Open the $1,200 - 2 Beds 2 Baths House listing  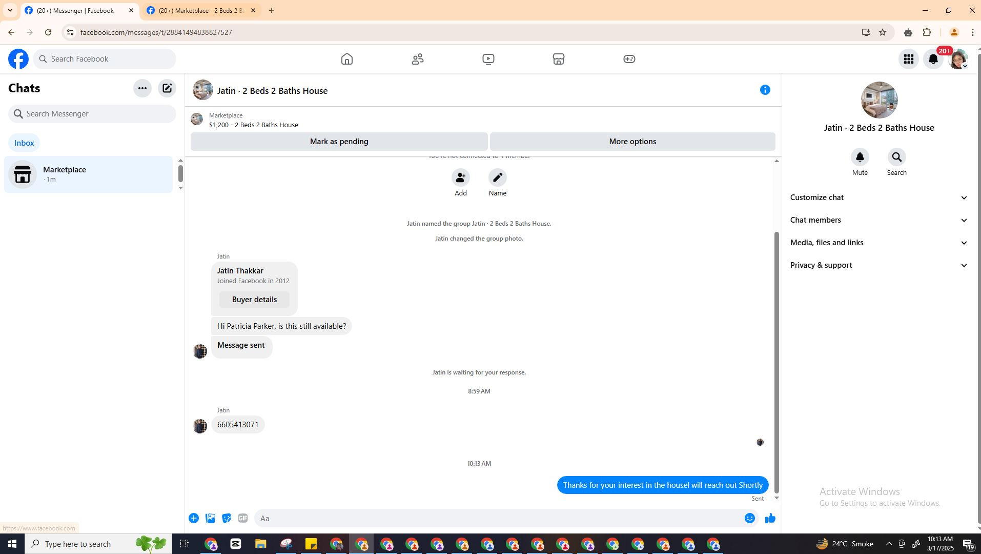253,125
